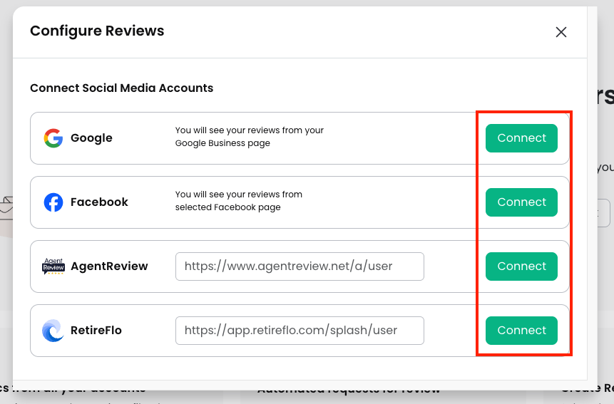614x404 pixels.
Task: Click the selected Facebook page description text
Action: point(238,201)
